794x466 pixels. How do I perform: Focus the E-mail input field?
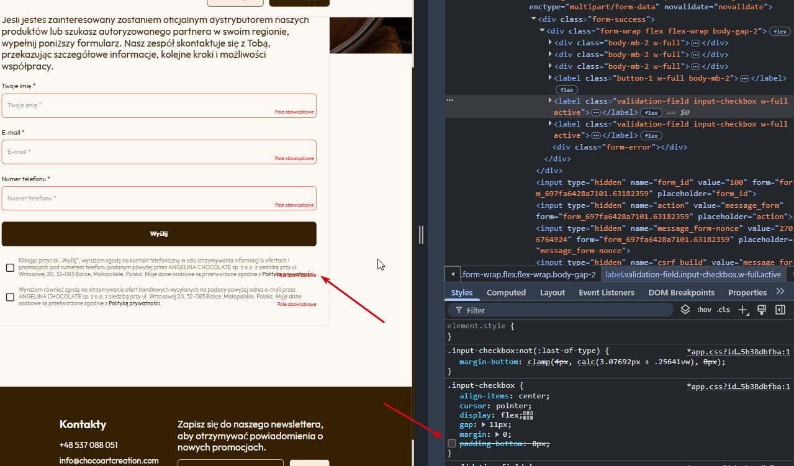coord(159,152)
